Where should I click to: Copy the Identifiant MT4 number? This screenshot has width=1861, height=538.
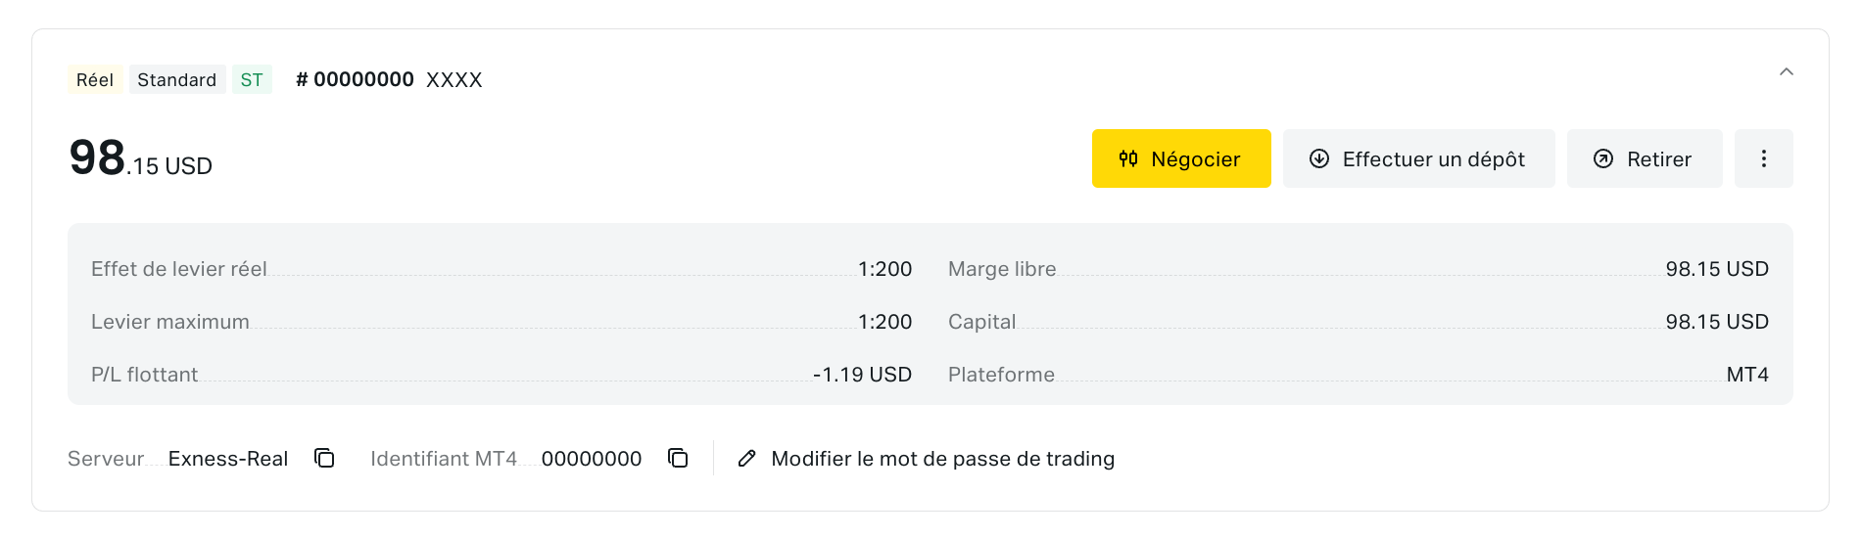678,458
